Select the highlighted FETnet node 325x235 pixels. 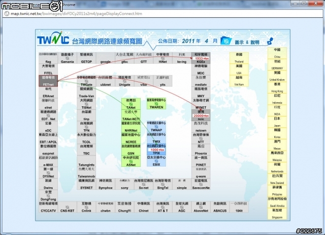pyautogui.click(x=48, y=81)
